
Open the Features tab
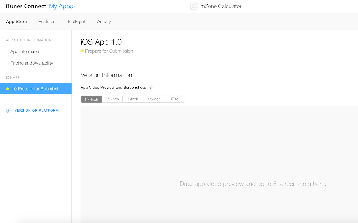(x=47, y=22)
